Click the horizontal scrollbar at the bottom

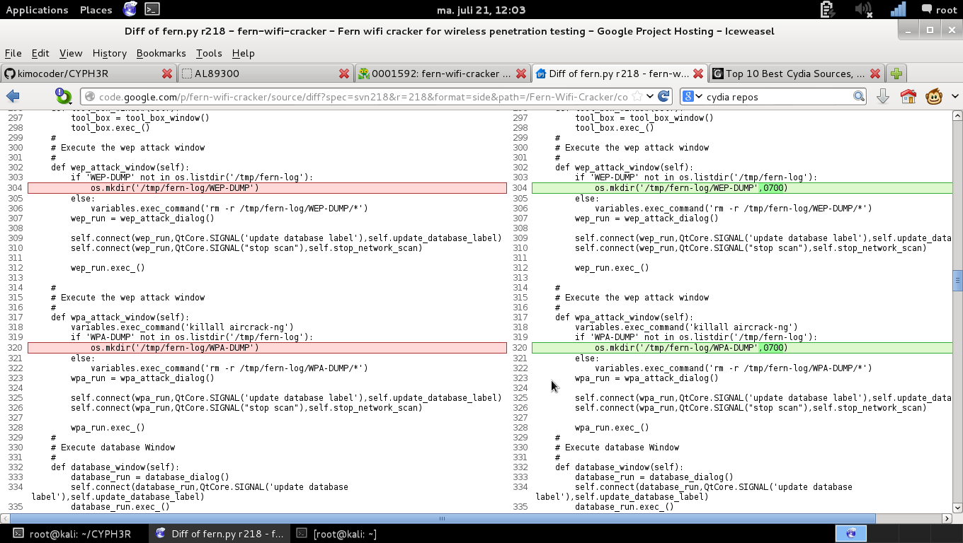442,518
